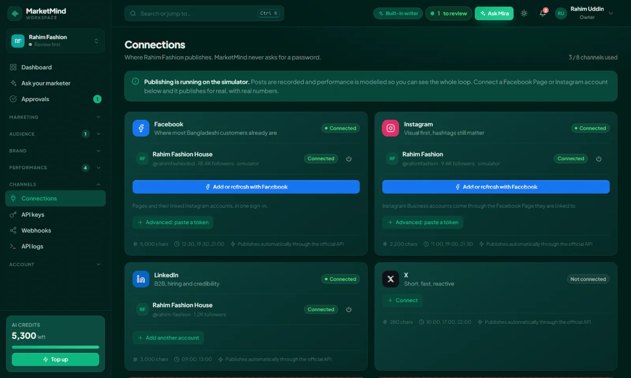Screen dimensions: 631x378
Task: Open API logs
Action: [x=55, y=246]
